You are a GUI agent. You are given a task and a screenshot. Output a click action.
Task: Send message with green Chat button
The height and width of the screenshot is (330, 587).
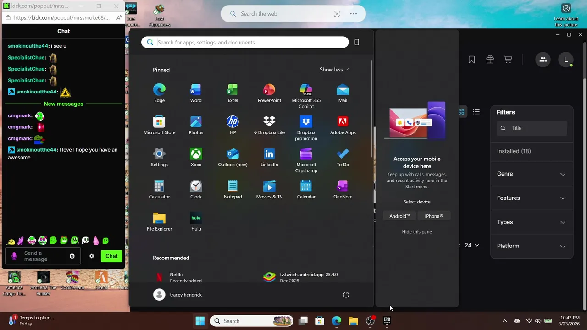[x=111, y=256]
